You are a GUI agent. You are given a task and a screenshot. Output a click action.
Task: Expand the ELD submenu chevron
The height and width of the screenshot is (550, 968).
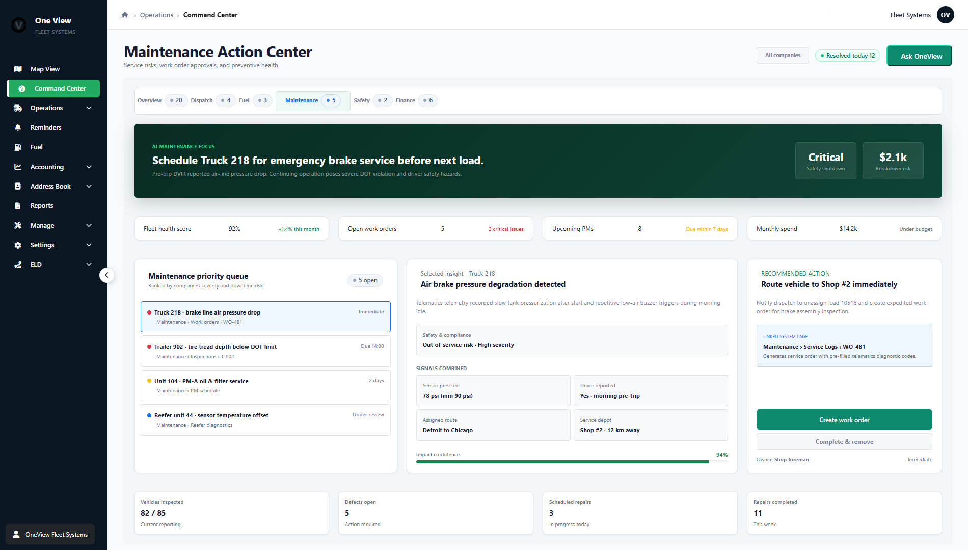89,265
